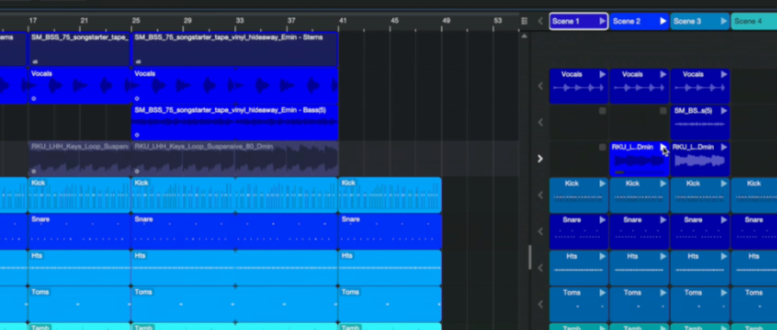Click the Vocals row launcher arrow

point(540,86)
